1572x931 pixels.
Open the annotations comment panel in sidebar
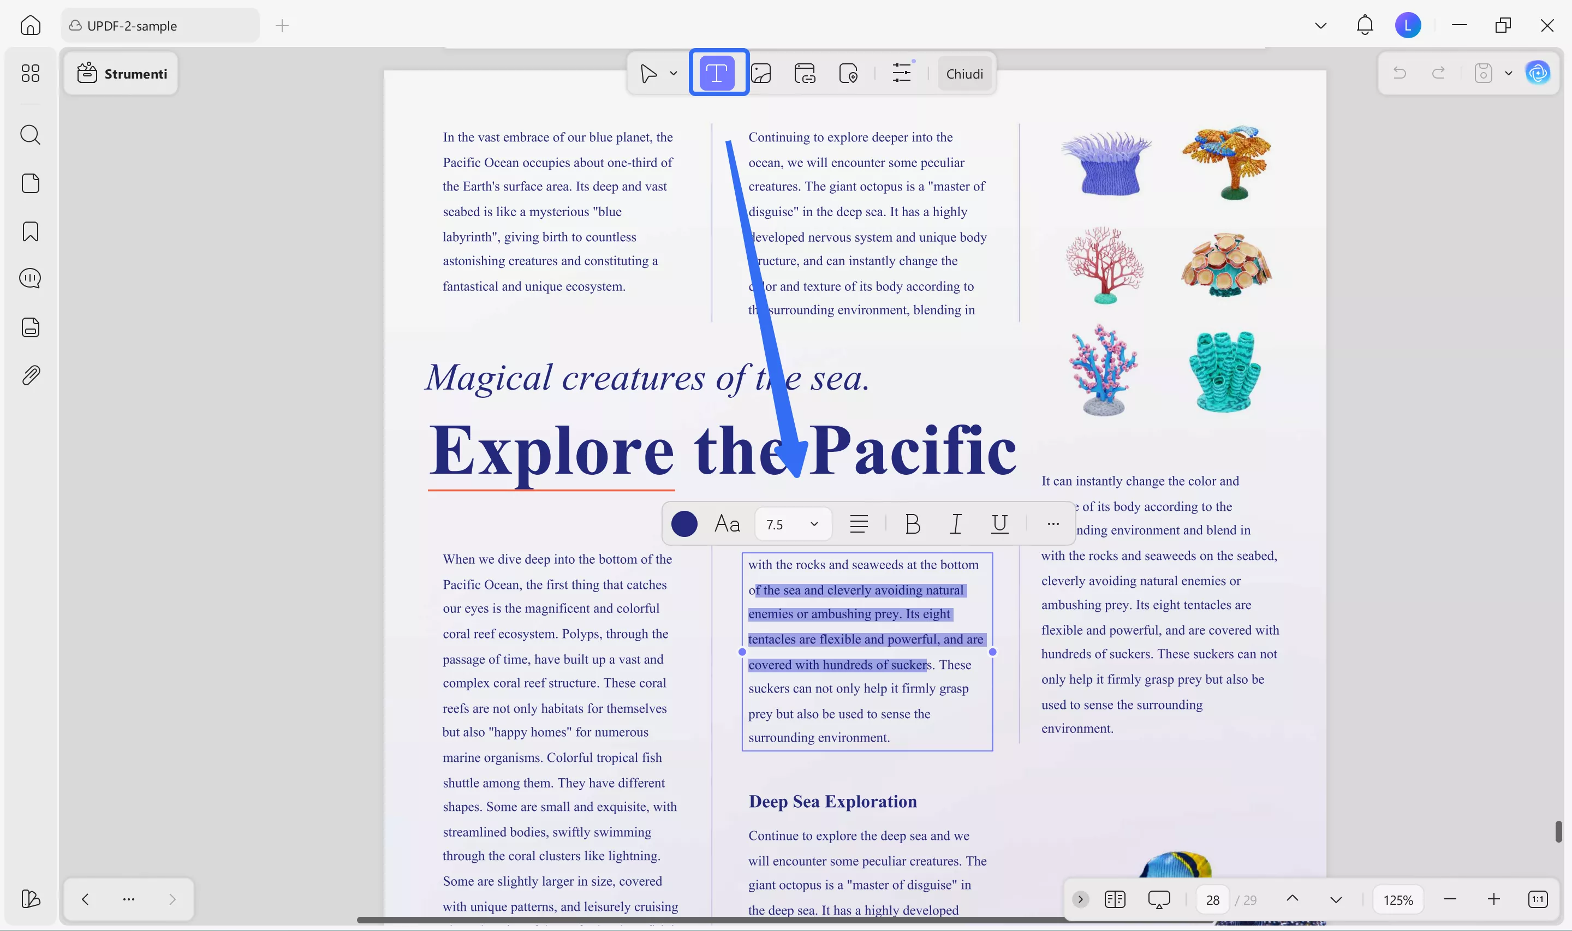30,278
